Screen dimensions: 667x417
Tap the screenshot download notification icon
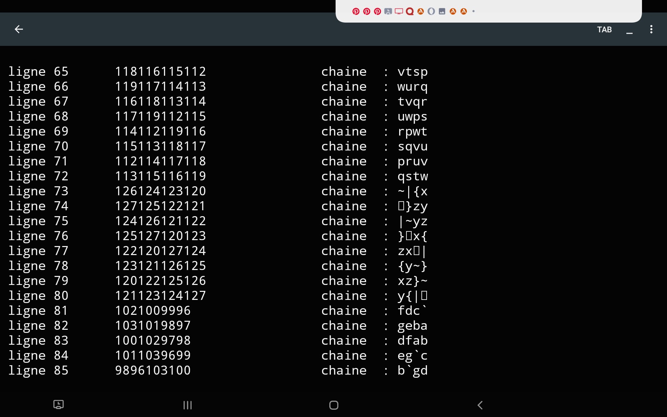[388, 11]
